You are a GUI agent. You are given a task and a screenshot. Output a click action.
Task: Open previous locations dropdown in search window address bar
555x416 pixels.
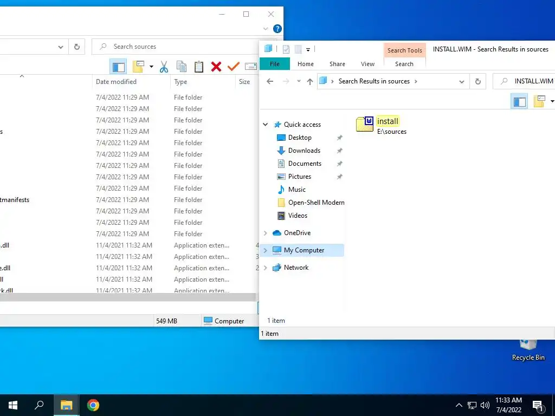[x=462, y=82]
